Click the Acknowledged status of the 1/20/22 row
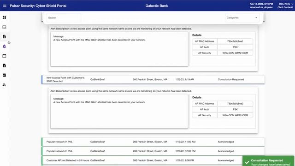The height and width of the screenshot is (166, 295). coord(226,151)
